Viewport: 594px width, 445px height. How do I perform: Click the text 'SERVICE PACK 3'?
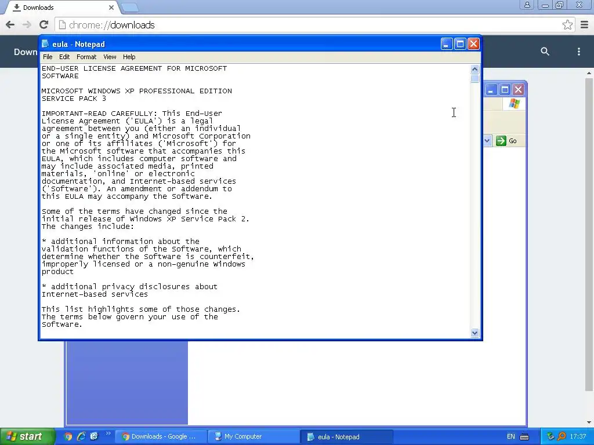[x=74, y=99]
